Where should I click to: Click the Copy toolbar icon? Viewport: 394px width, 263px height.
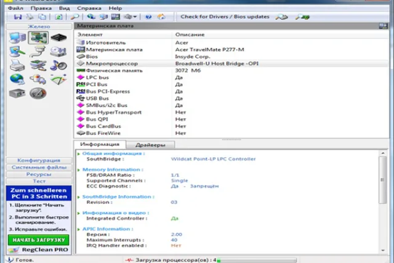(x=42, y=17)
